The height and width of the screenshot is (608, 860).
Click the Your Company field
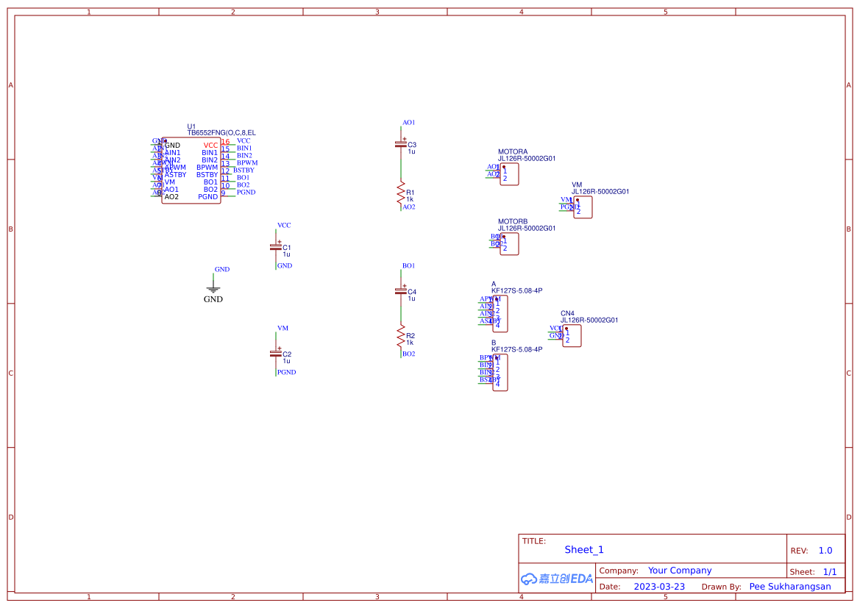[x=680, y=571]
